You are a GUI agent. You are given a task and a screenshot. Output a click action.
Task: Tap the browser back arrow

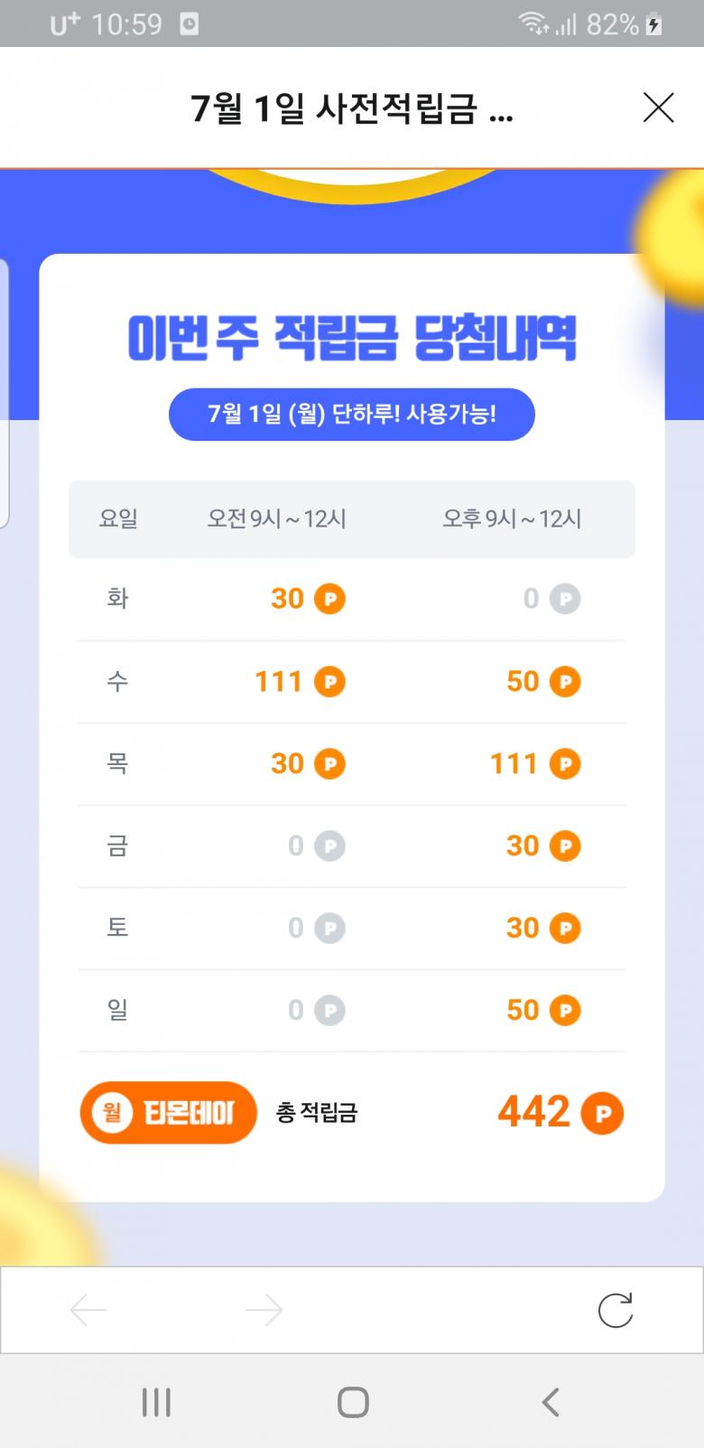pyautogui.click(x=88, y=1310)
